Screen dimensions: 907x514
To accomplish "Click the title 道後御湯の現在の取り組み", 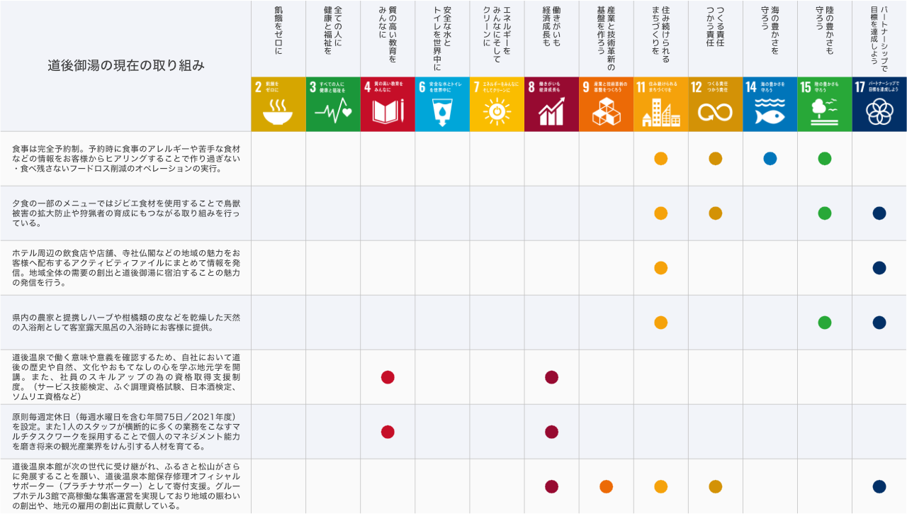I will click(126, 65).
